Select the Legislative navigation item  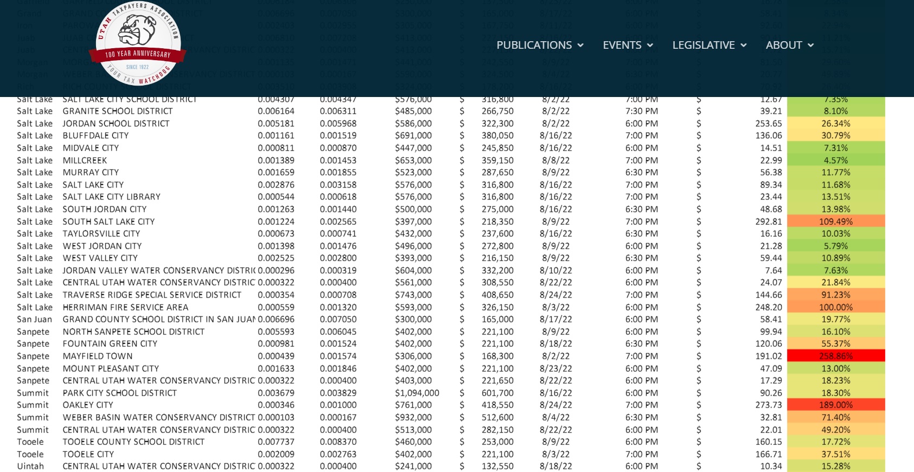point(703,46)
